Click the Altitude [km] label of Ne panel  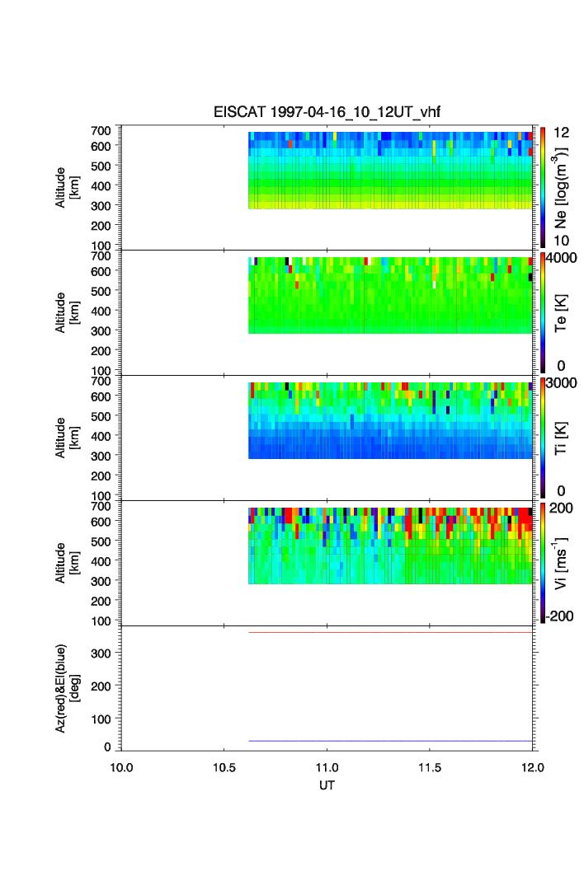coord(68,188)
